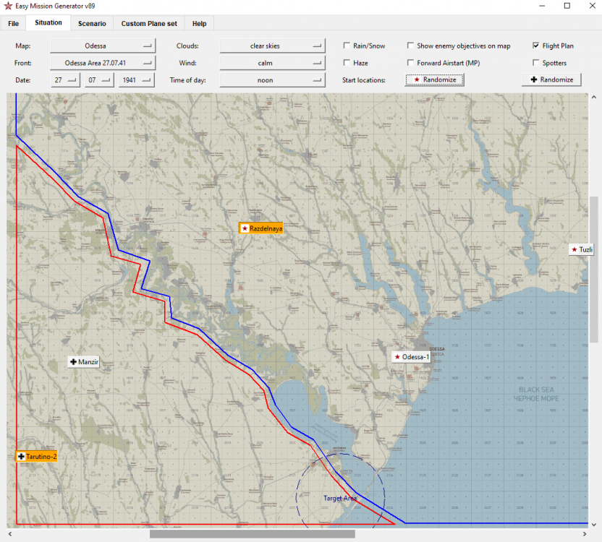This screenshot has width=602, height=542.
Task: Expand the Clouds dropdown set to clear skies
Action: click(x=271, y=46)
